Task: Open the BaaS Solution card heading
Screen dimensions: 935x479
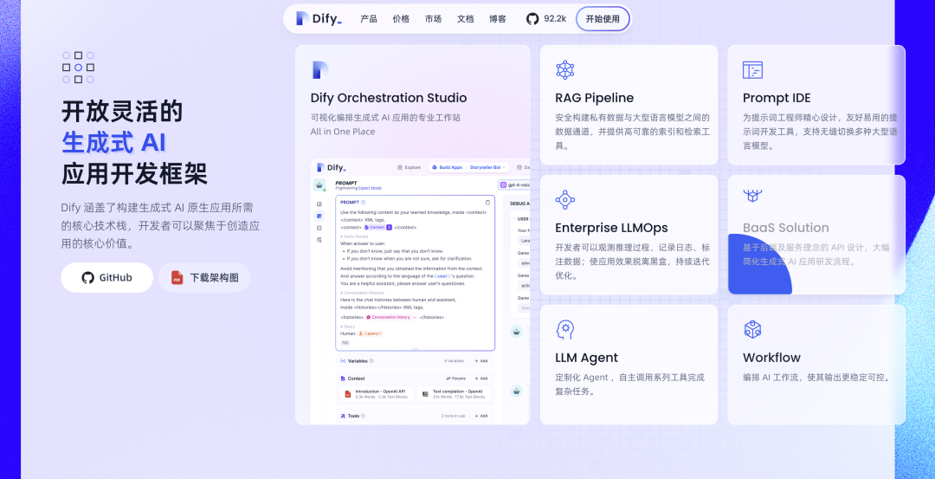Action: [x=785, y=228]
